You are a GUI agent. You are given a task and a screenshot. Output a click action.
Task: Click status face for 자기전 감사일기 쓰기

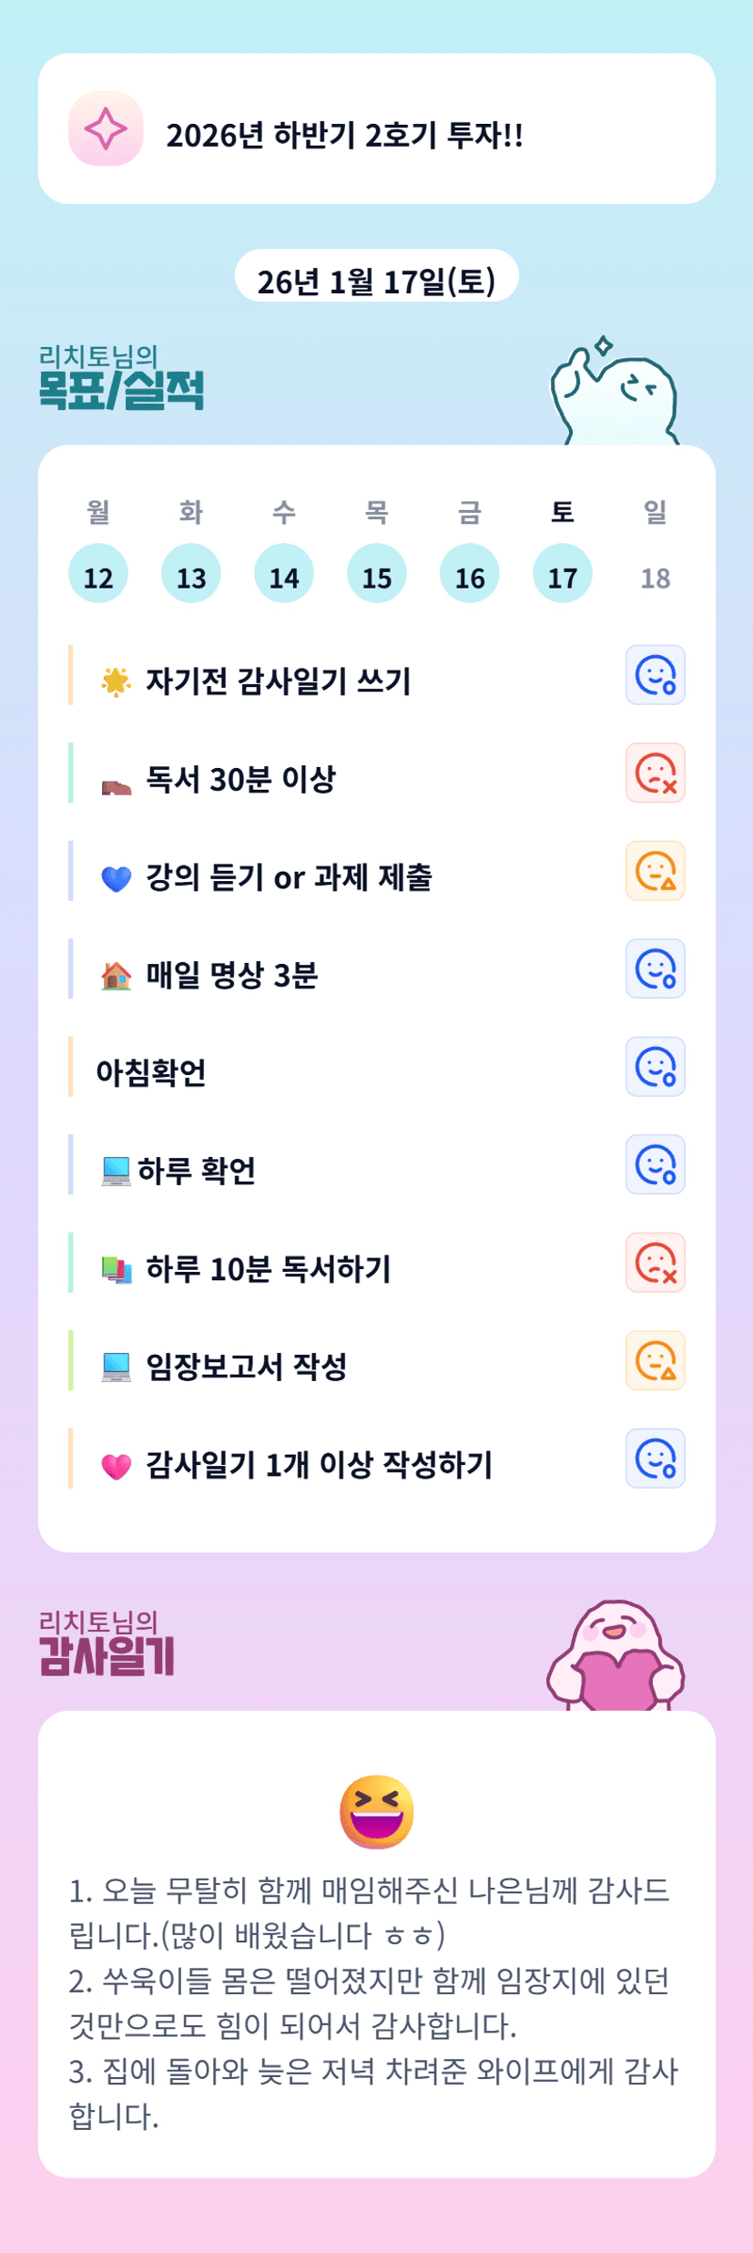[x=655, y=675]
